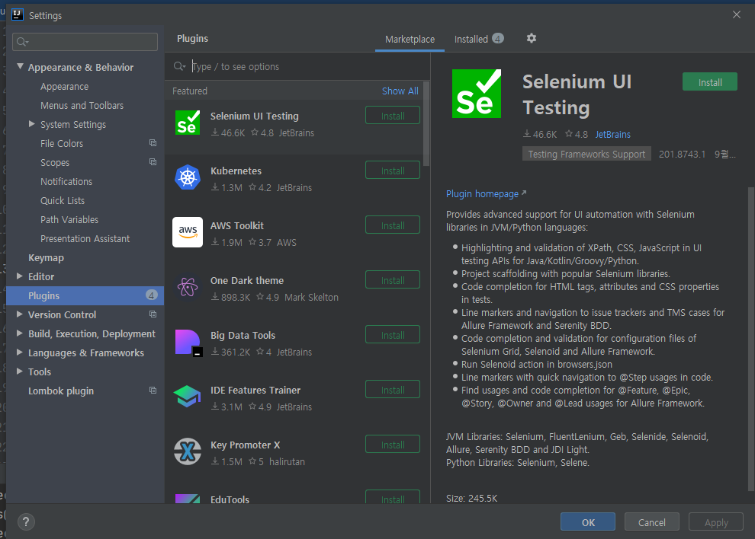Click Testing Frameworks Support tag
Viewport: 755px width, 539px height.
(x=586, y=154)
